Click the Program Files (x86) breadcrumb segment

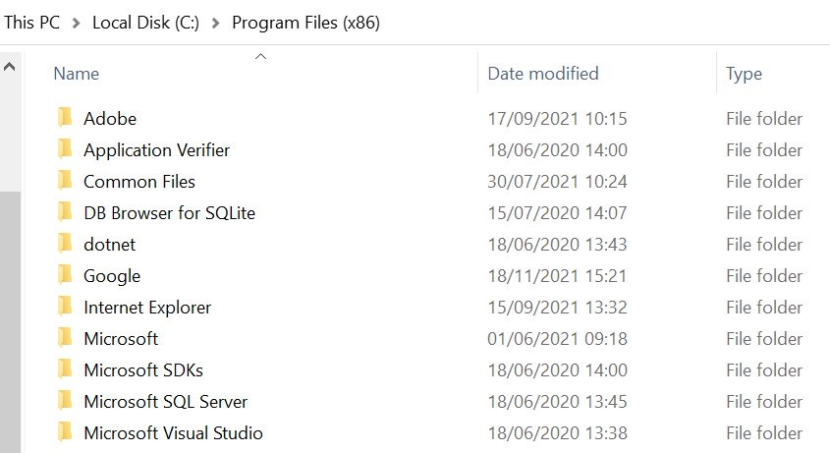pyautogui.click(x=305, y=23)
